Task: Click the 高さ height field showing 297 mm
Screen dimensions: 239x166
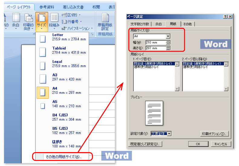Action: point(156,48)
